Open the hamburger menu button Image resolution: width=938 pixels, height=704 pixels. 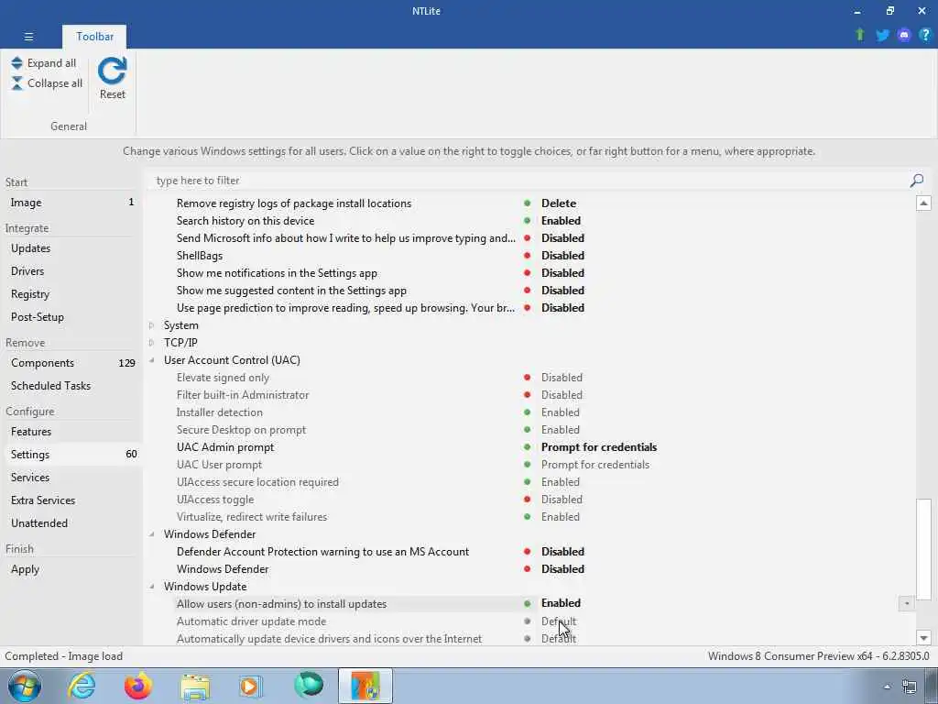(28, 37)
